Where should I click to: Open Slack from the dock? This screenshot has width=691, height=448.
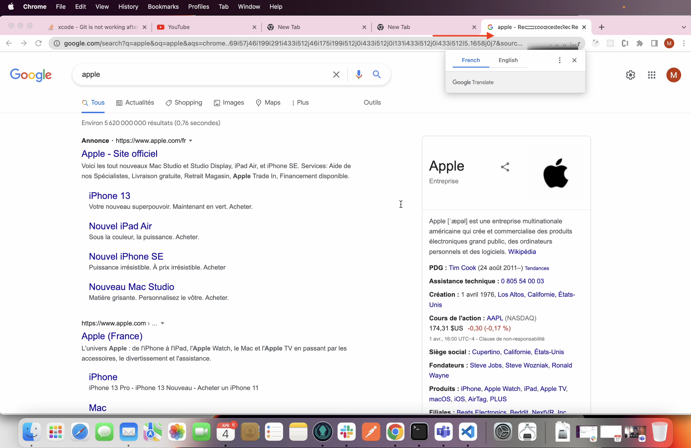pyautogui.click(x=347, y=432)
